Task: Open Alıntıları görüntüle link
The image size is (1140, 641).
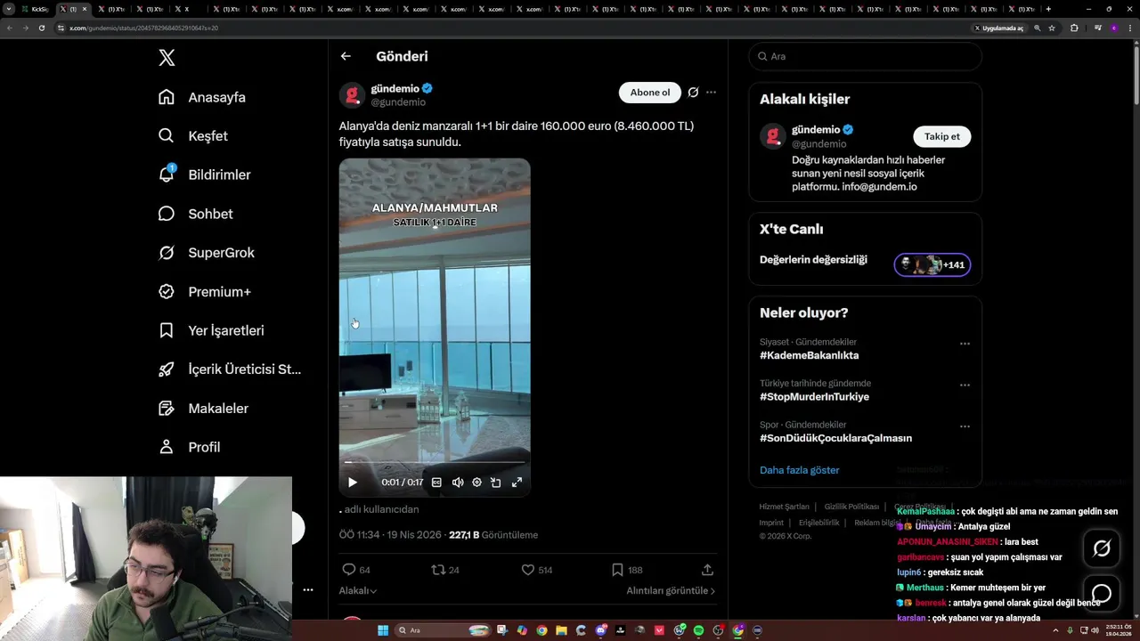Action: [671, 591]
